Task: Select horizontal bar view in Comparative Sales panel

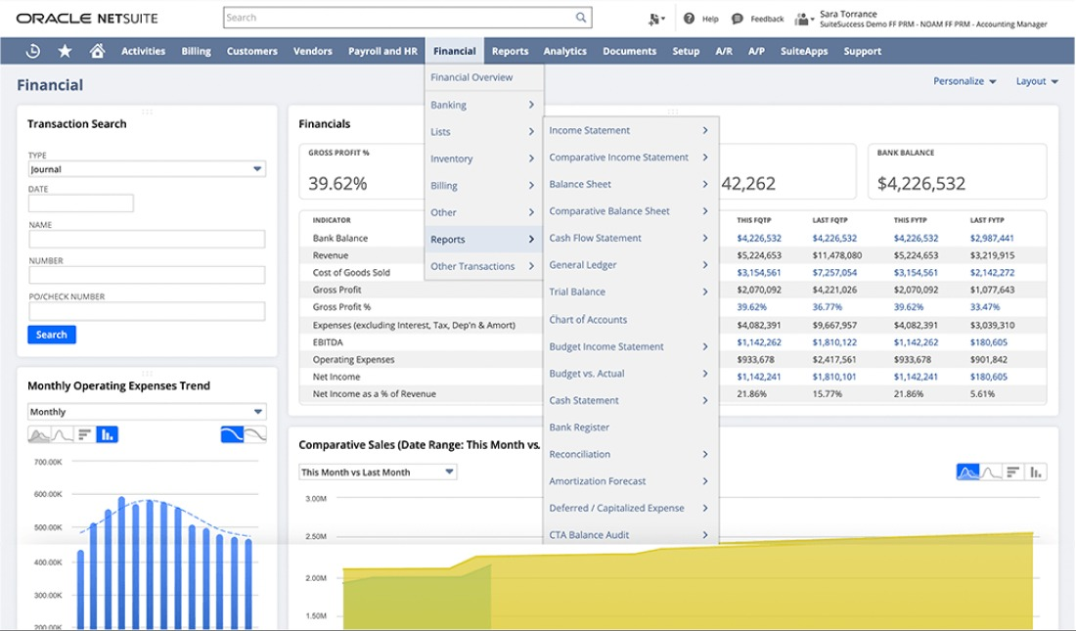Action: (1013, 471)
